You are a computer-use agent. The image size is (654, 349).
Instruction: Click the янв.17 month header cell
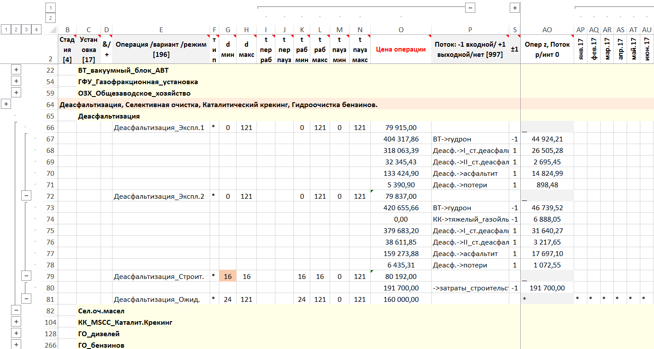[x=580, y=49]
